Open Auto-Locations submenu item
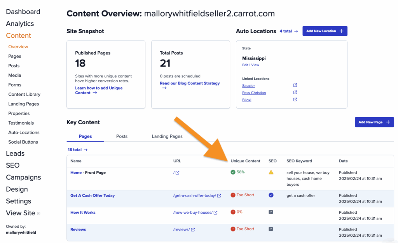This screenshot has width=398, height=243. [x=24, y=132]
